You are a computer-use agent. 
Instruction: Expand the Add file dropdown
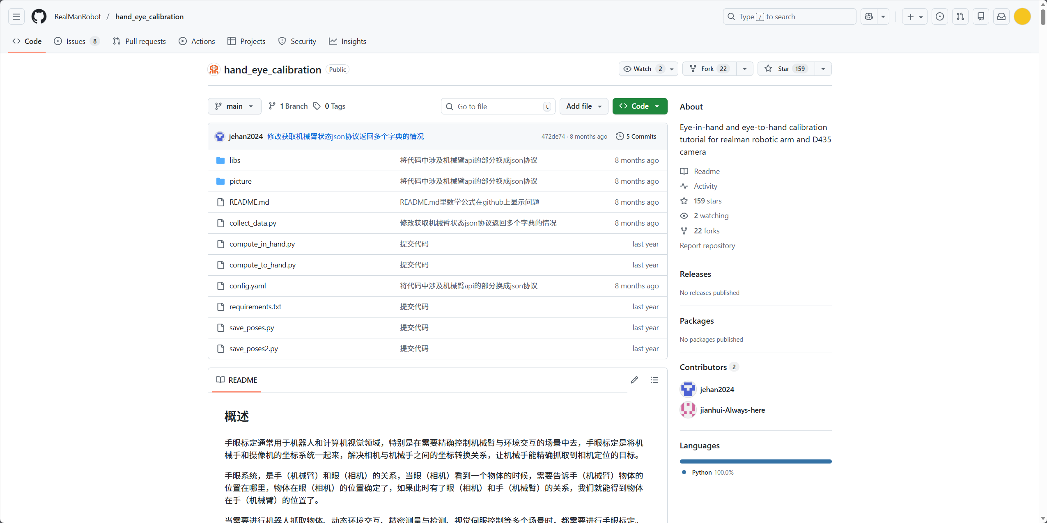(583, 106)
